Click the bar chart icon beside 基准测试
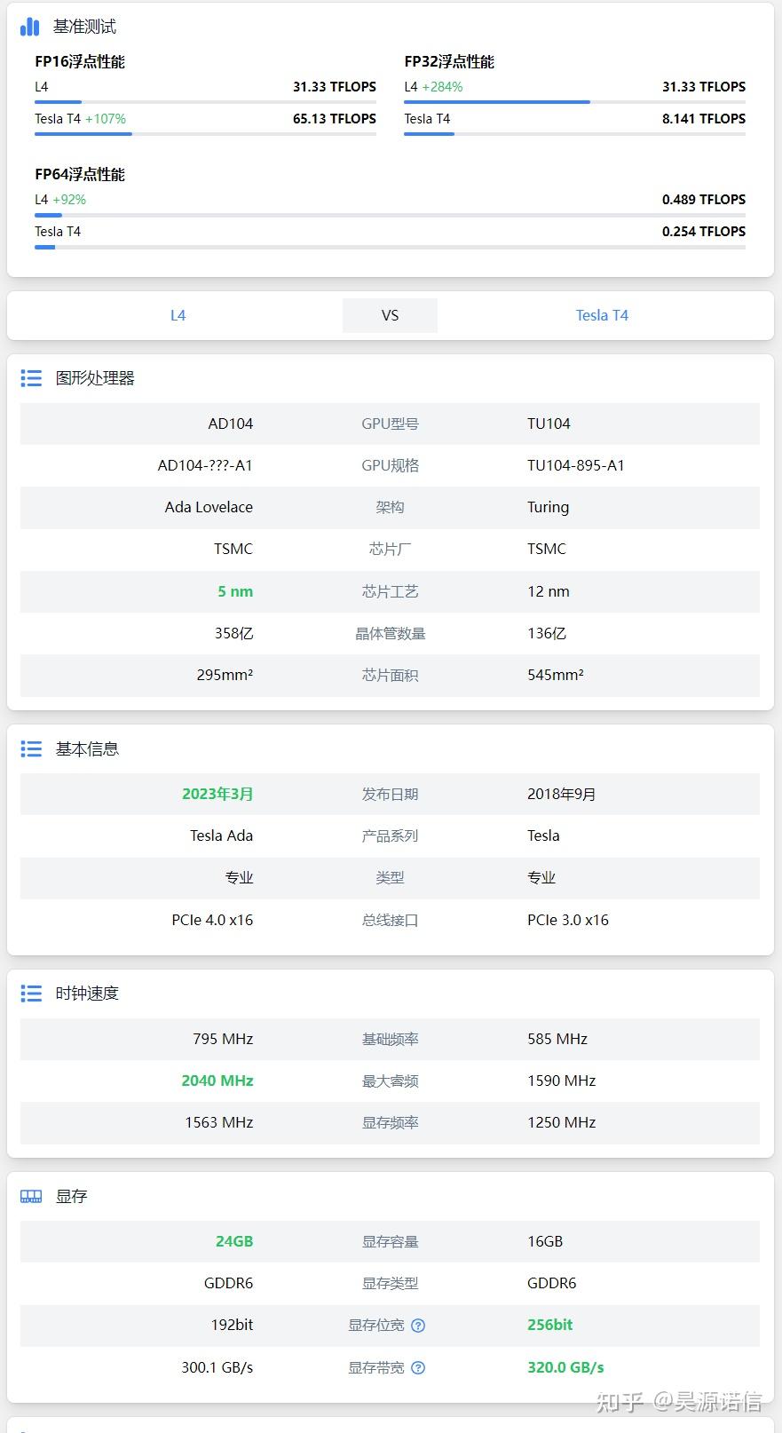Viewport: 782px width, 1433px height. coord(29,27)
